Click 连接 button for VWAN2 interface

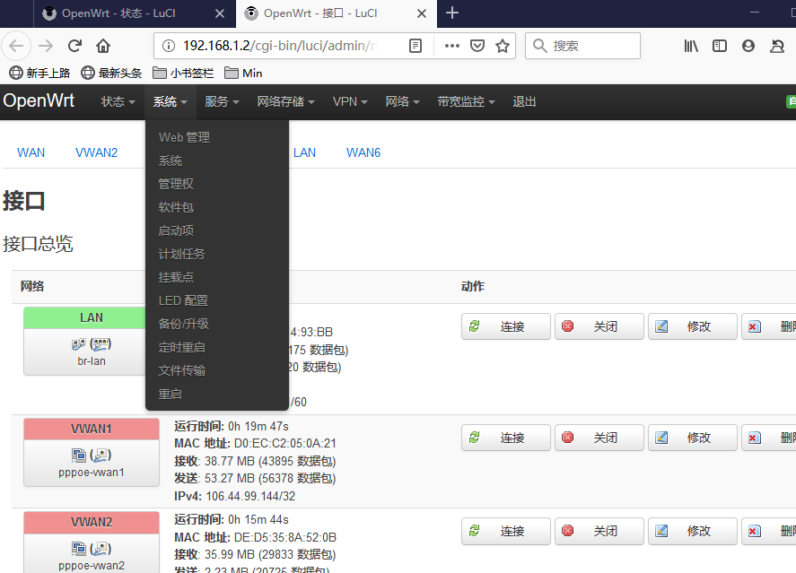coord(505,531)
